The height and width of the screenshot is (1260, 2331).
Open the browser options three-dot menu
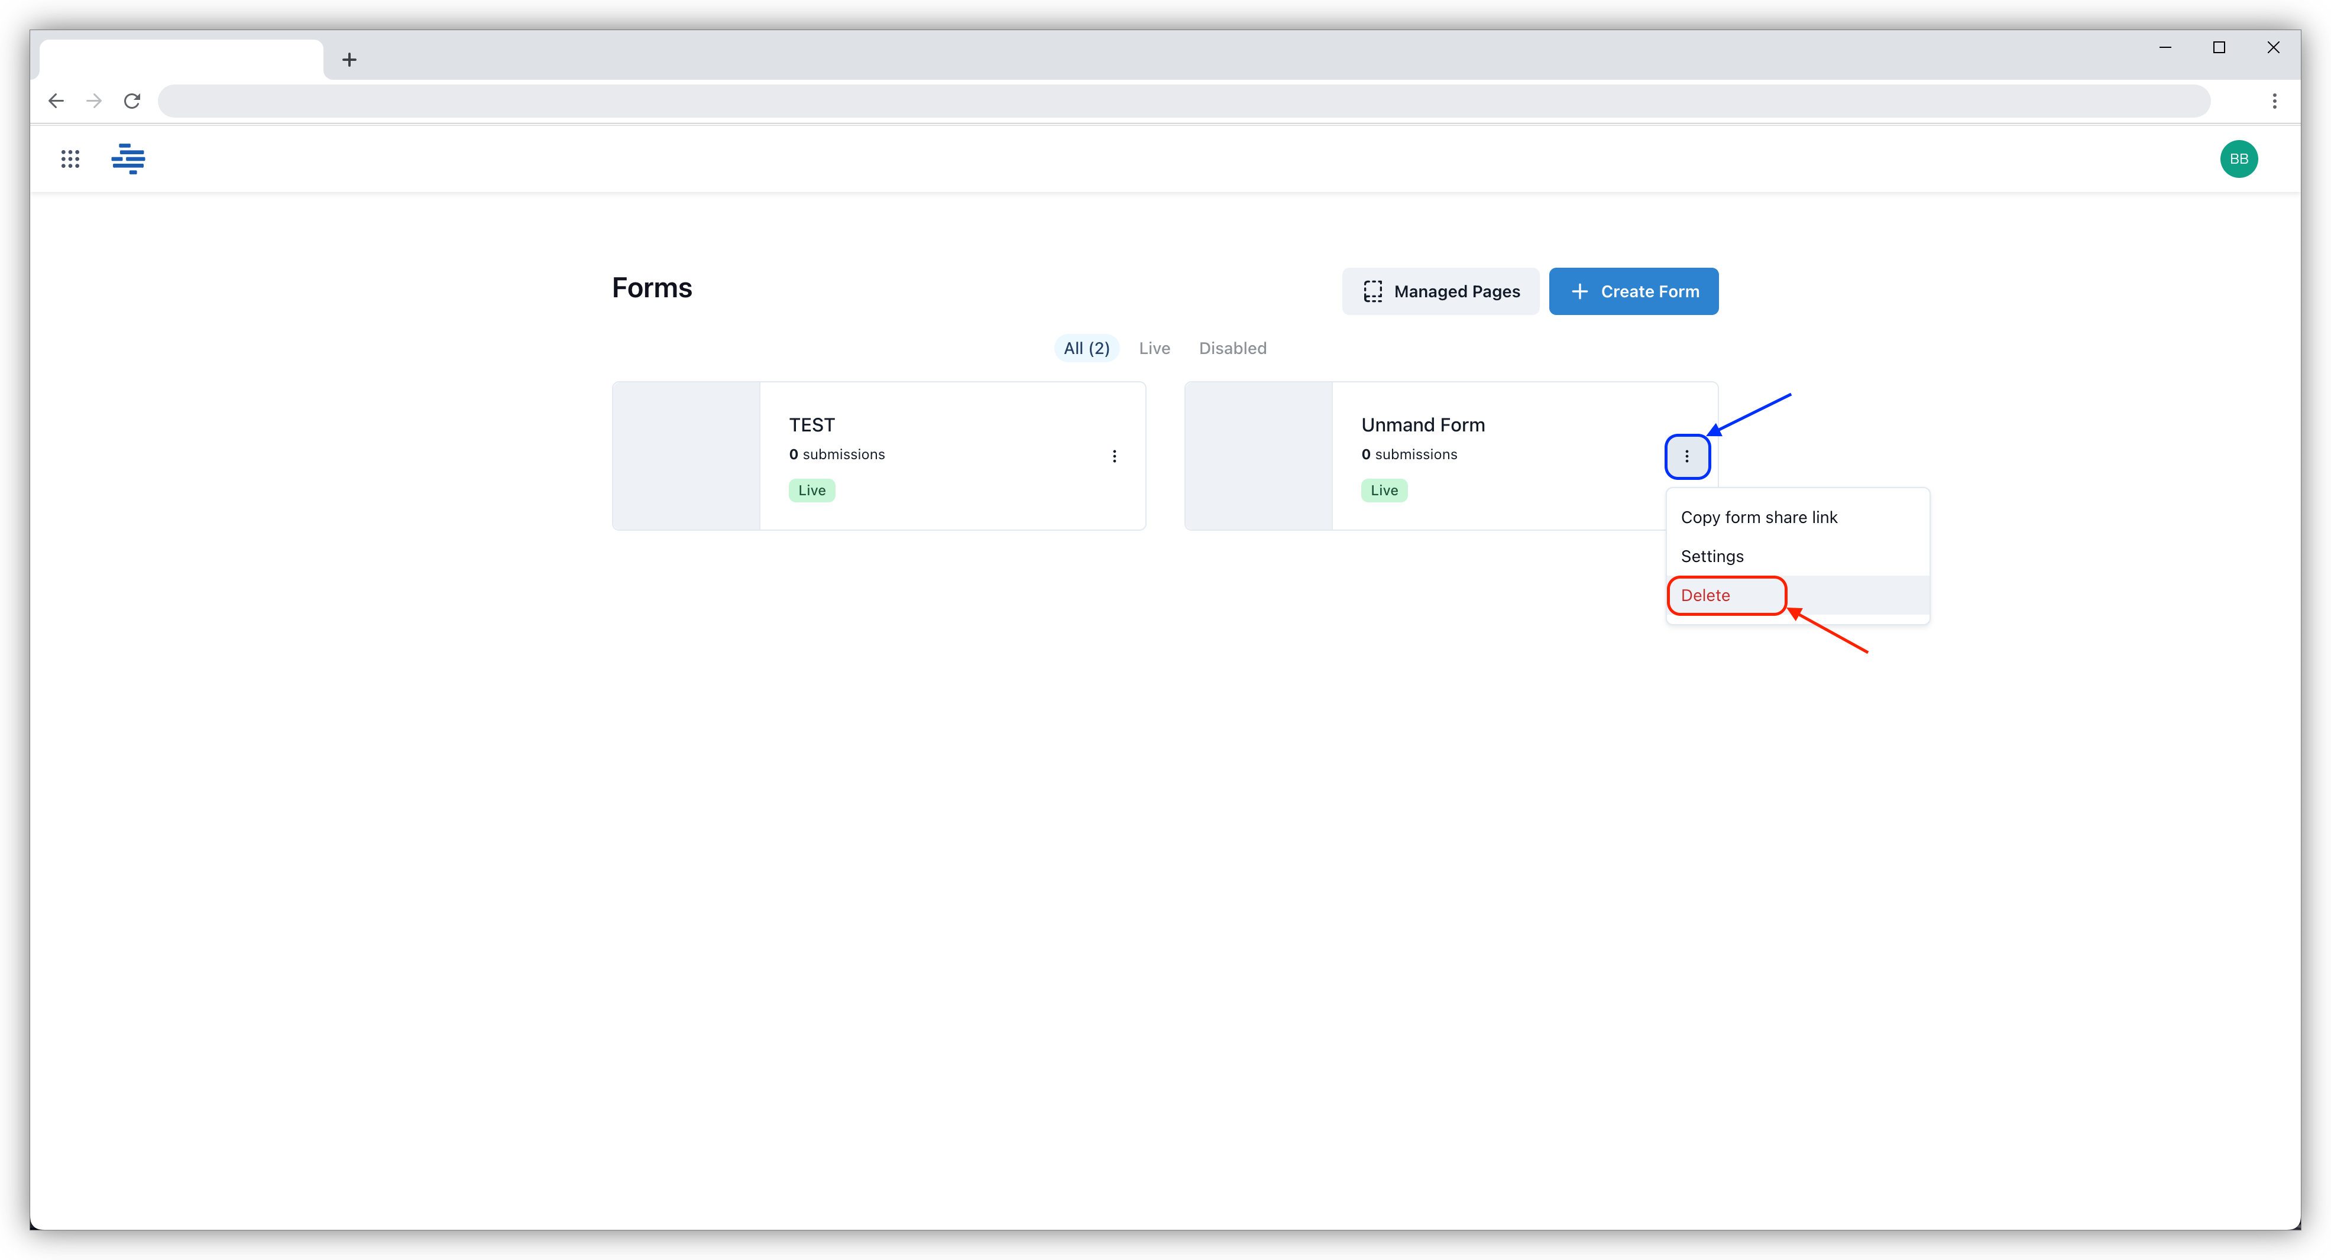tap(2275, 100)
